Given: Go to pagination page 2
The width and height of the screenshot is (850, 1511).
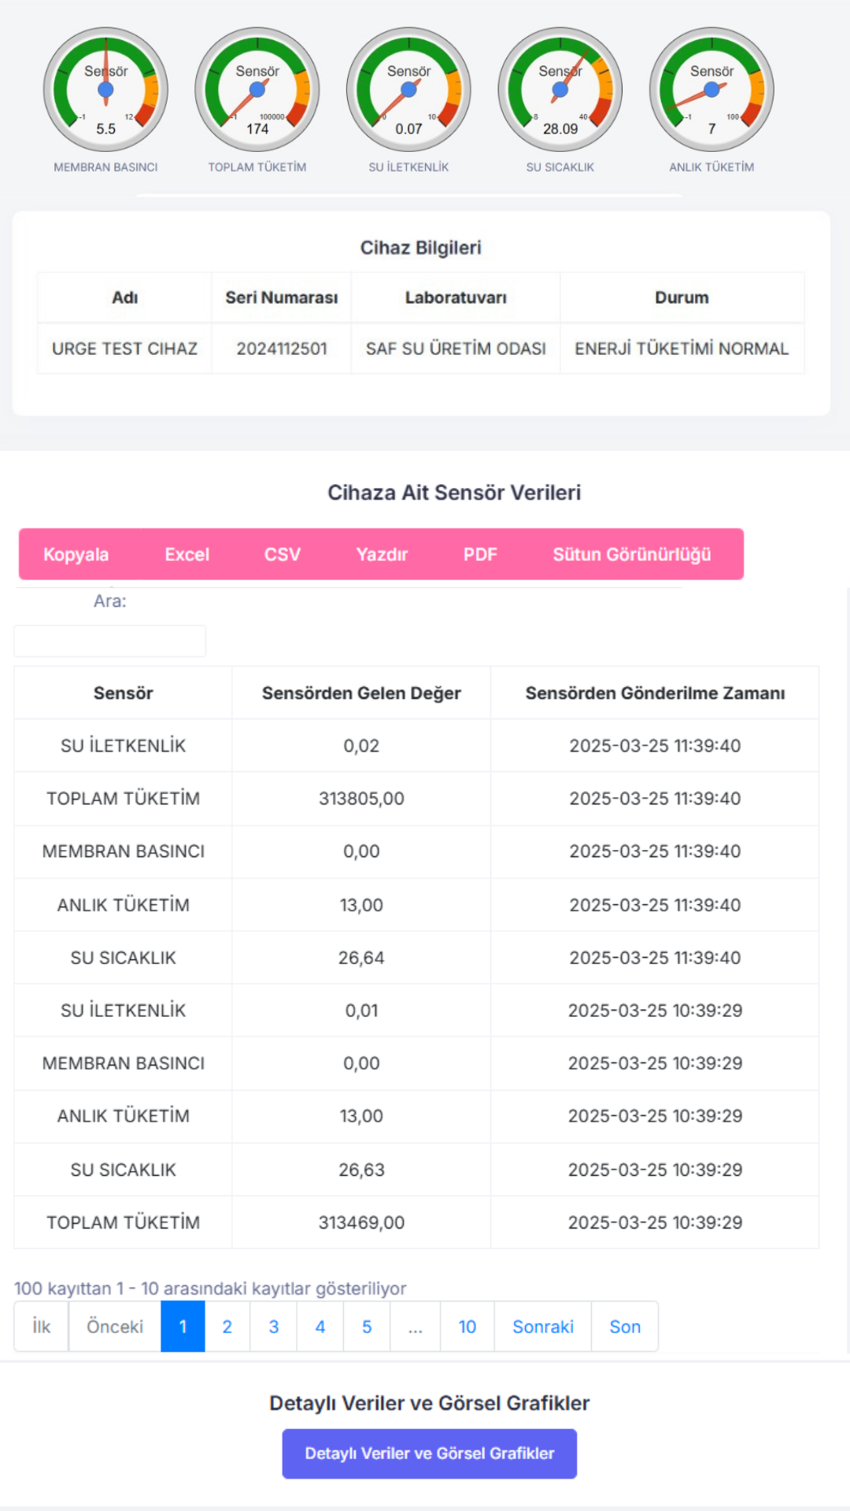Looking at the screenshot, I should pyautogui.click(x=227, y=1327).
